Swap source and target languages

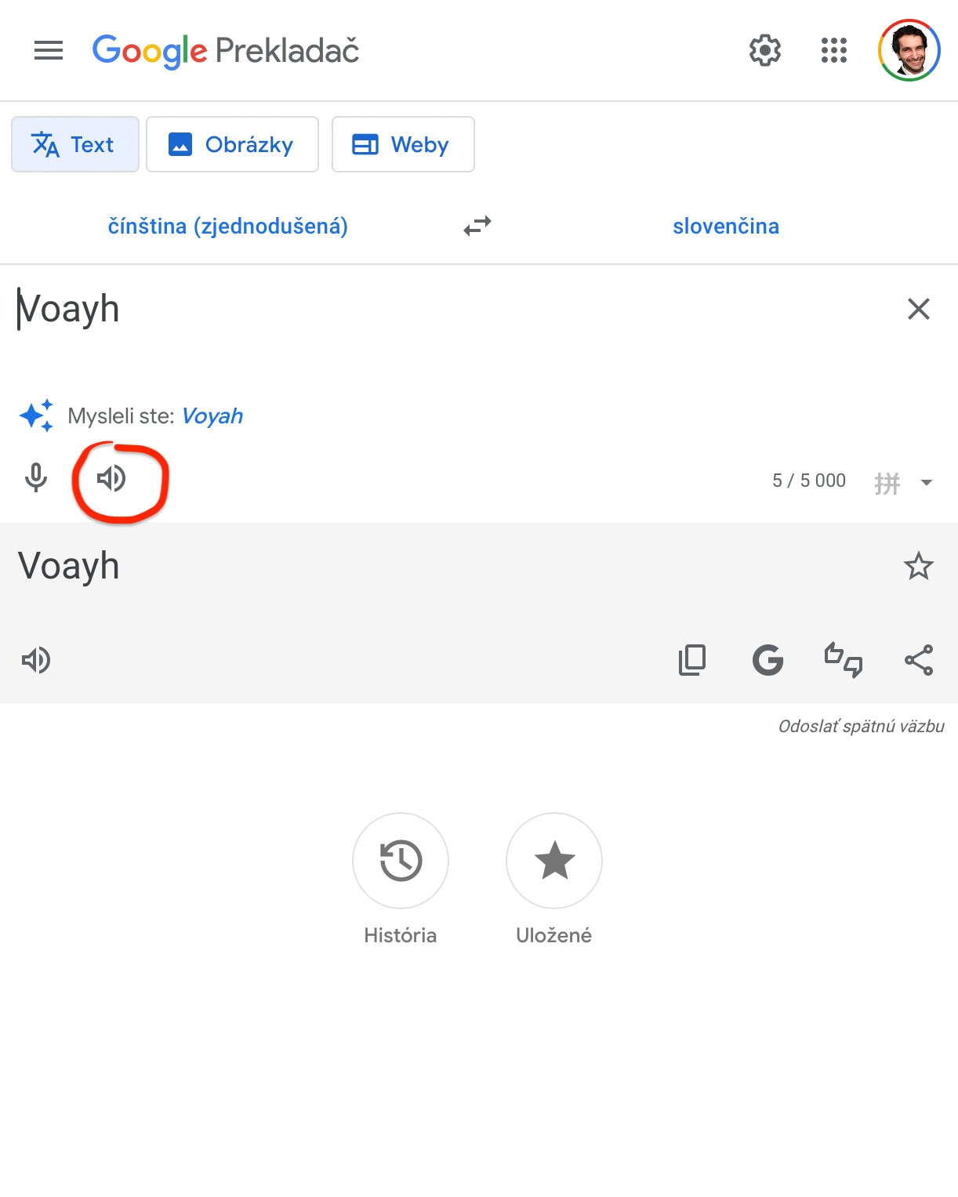[x=477, y=227]
